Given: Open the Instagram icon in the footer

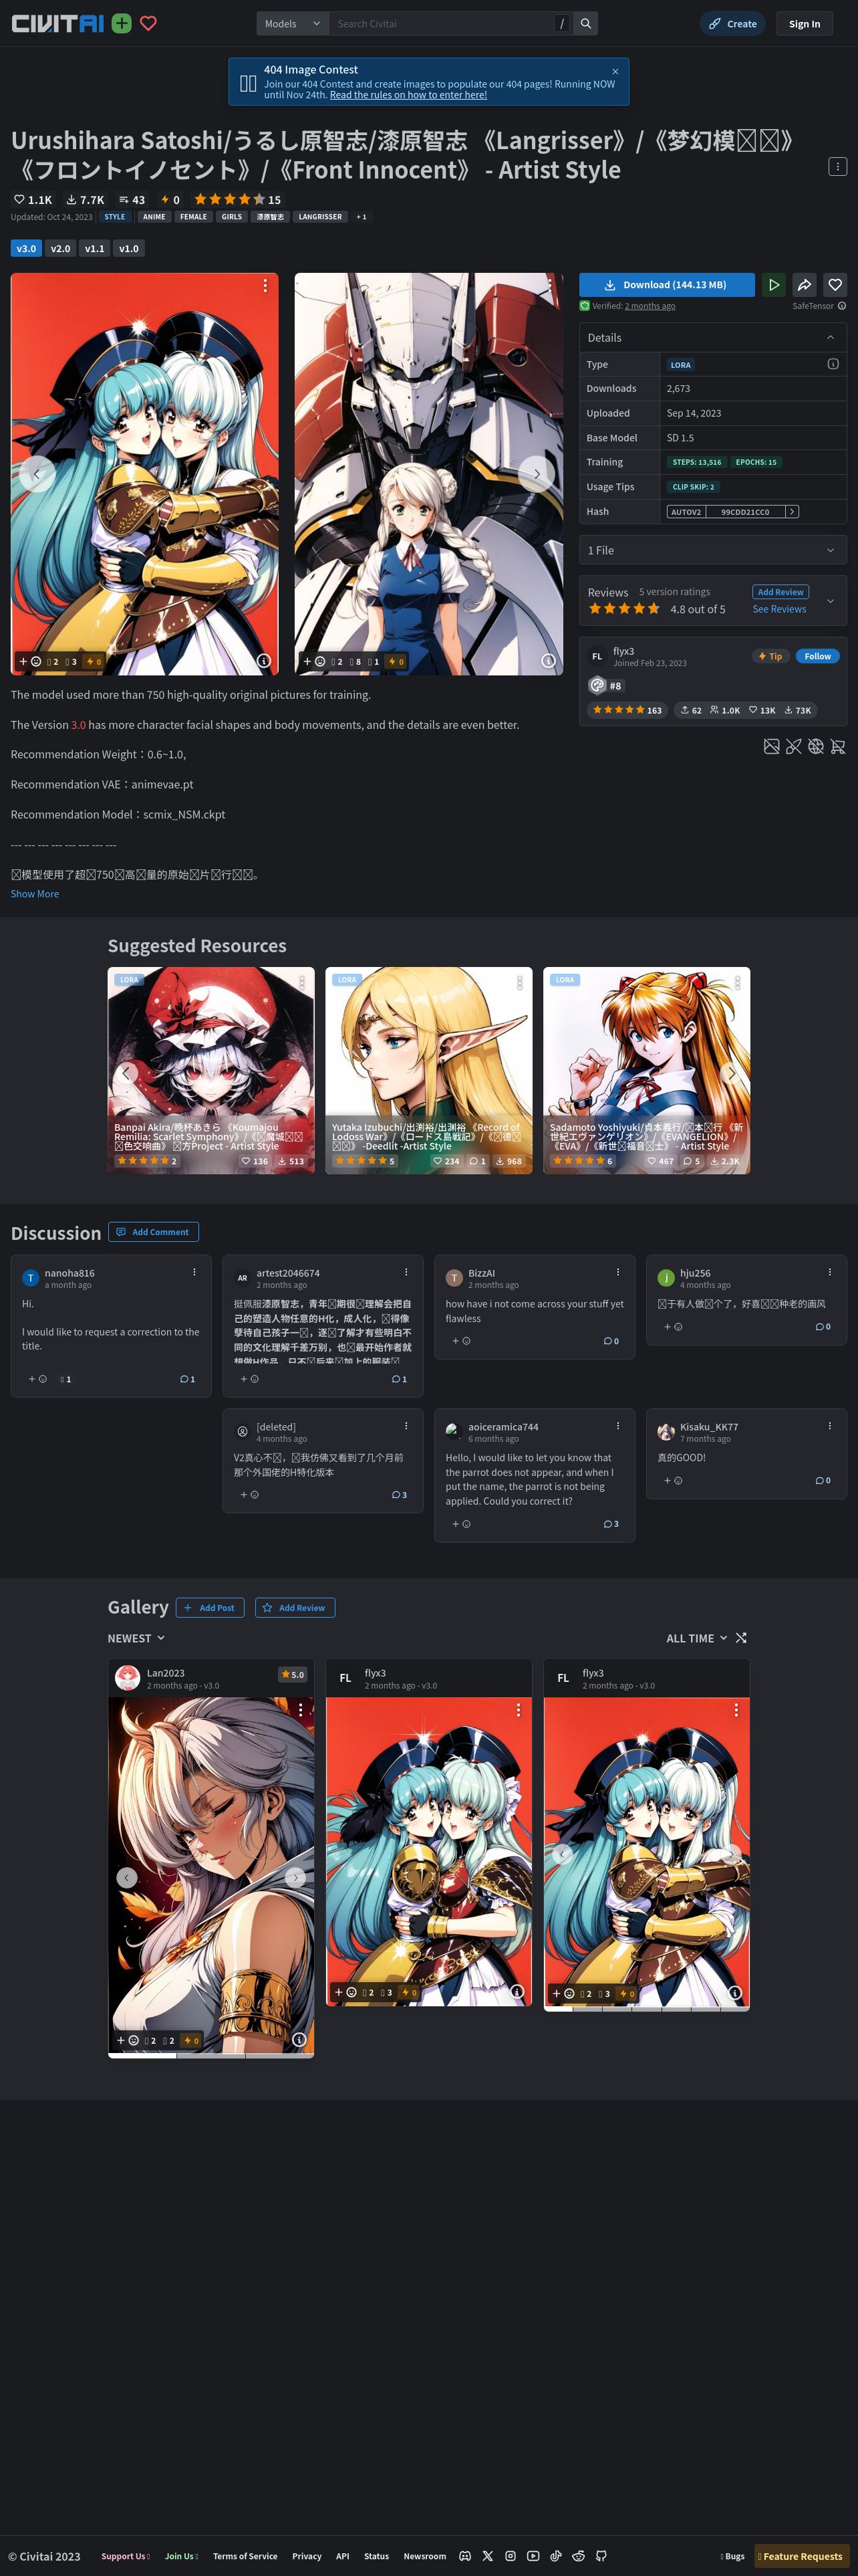Looking at the screenshot, I should [511, 2555].
